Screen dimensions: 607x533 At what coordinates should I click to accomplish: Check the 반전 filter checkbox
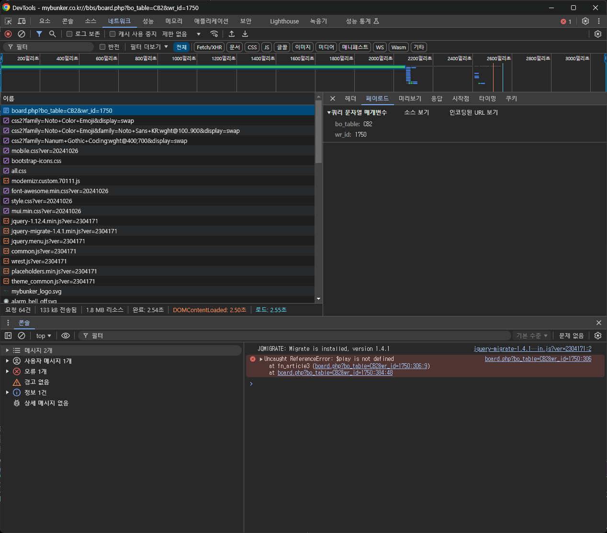click(x=102, y=47)
